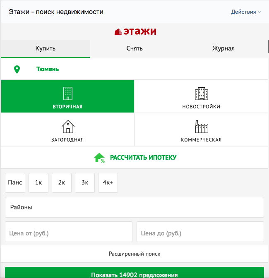Viewport: 269px width, 278px height.
Task: Focus the Цена до (руб.) field
Action: pyautogui.click(x=200, y=232)
